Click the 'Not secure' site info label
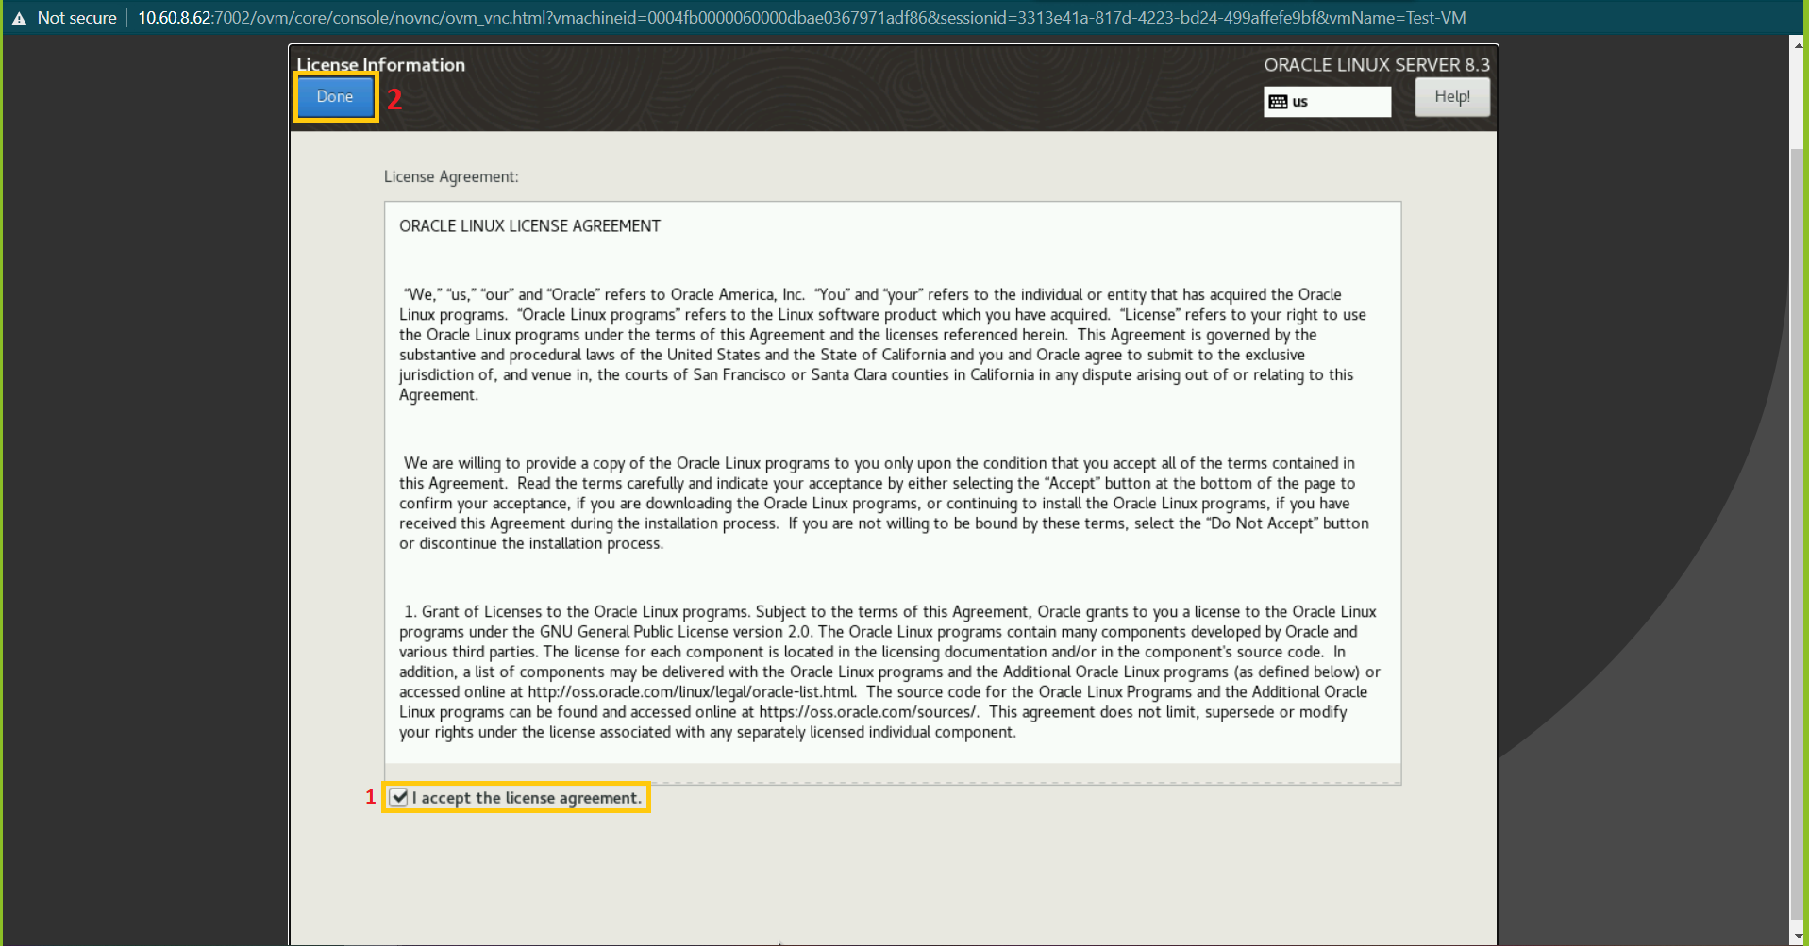1809x946 pixels. click(76, 18)
